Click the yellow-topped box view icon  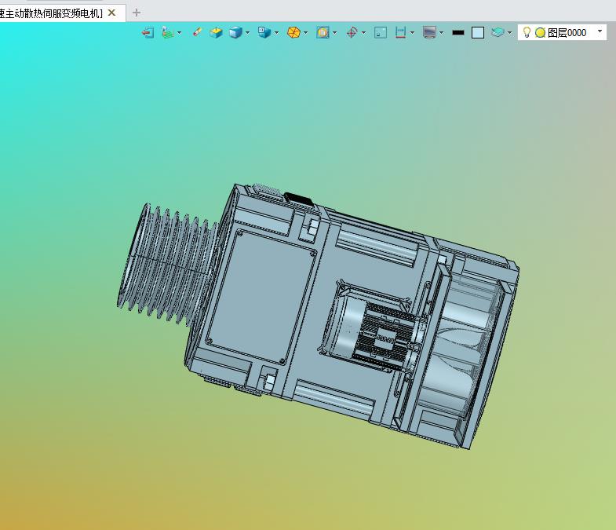pos(216,33)
